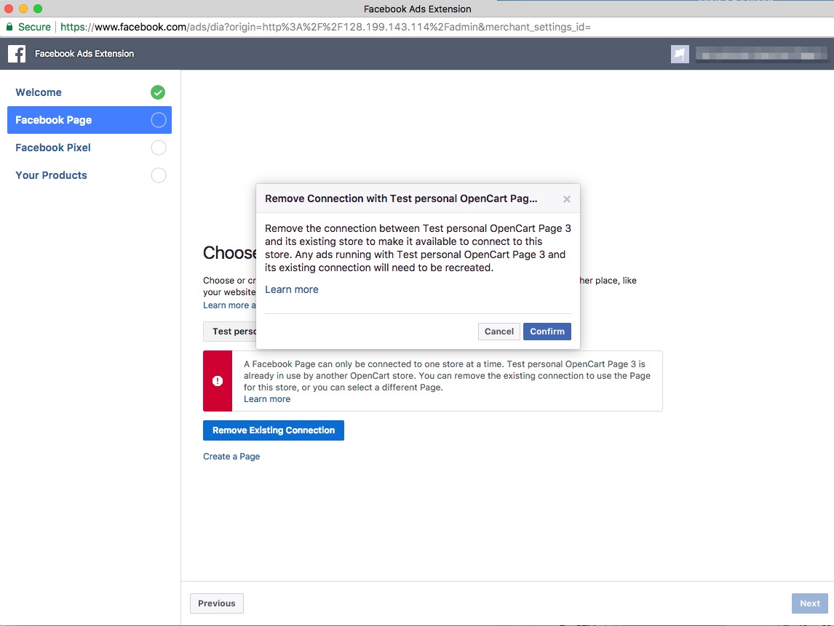Select the Facebook Pixel step circle
Screen dimensions: 834x626
click(159, 148)
